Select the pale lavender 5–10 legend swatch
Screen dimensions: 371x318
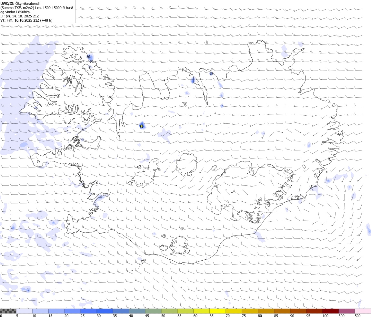click(x=24, y=311)
